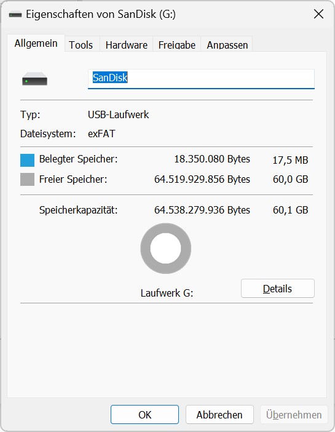Click the gray Freier Speicher color square
This screenshot has width=335, height=432.
27,179
